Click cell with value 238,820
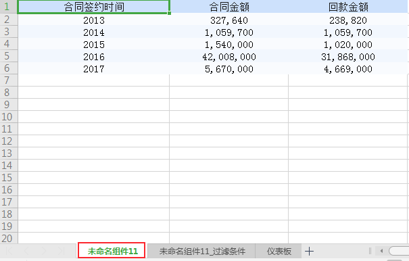Viewport: 409px width, 261px height. (x=348, y=20)
